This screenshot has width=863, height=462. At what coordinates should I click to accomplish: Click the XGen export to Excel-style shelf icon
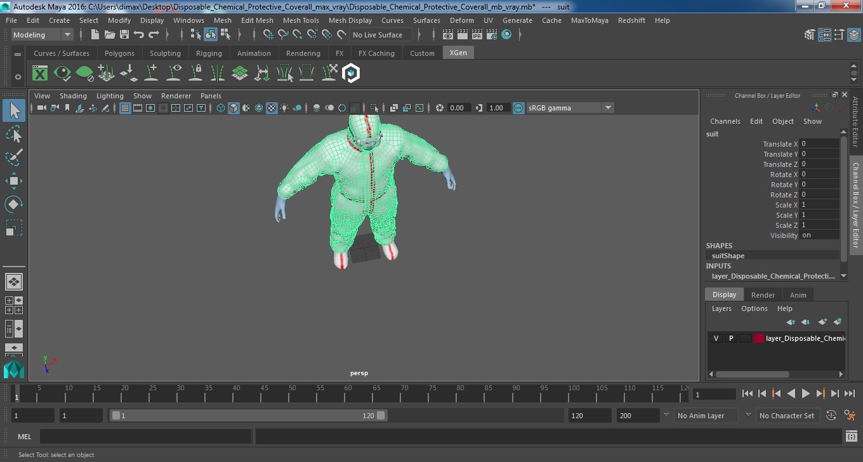click(x=40, y=74)
